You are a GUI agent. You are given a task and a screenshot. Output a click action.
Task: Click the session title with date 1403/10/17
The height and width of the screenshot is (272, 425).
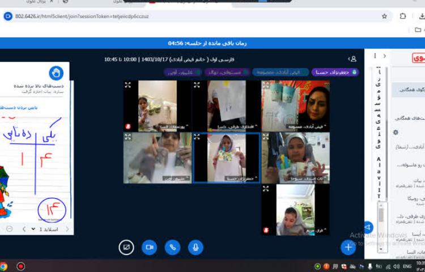tap(169, 59)
